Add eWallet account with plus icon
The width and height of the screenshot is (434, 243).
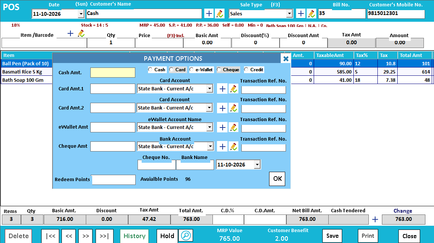click(x=222, y=127)
